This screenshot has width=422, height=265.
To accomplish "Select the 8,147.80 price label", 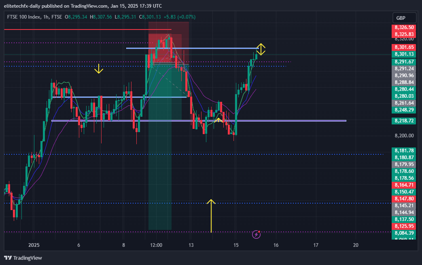I will (404, 199).
